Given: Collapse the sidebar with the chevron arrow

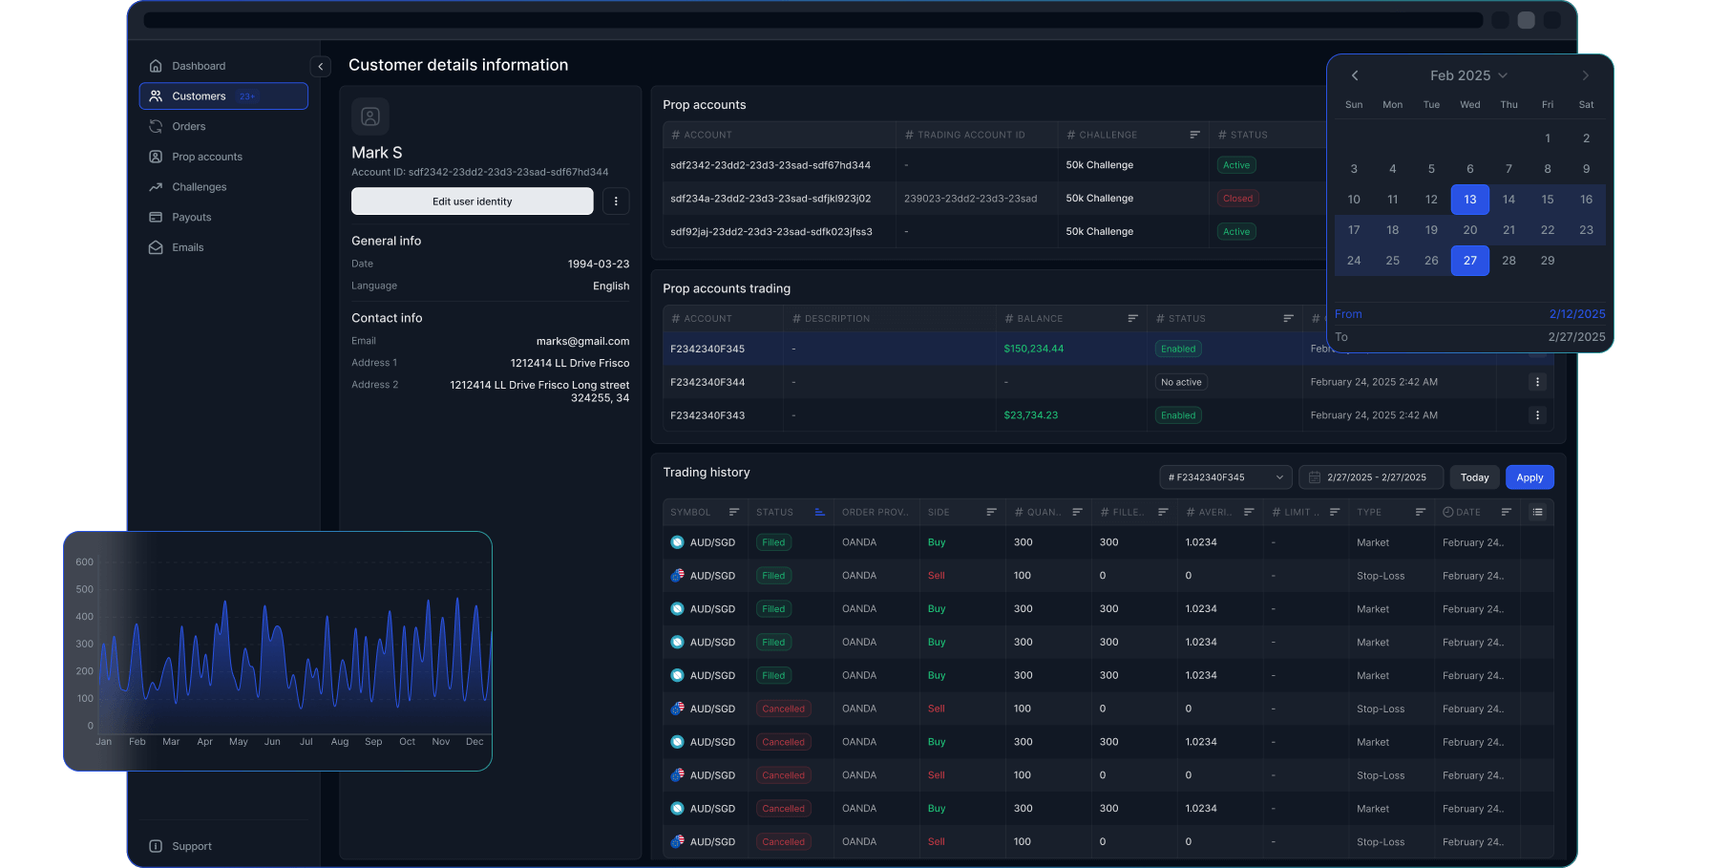Looking at the screenshot, I should point(320,66).
